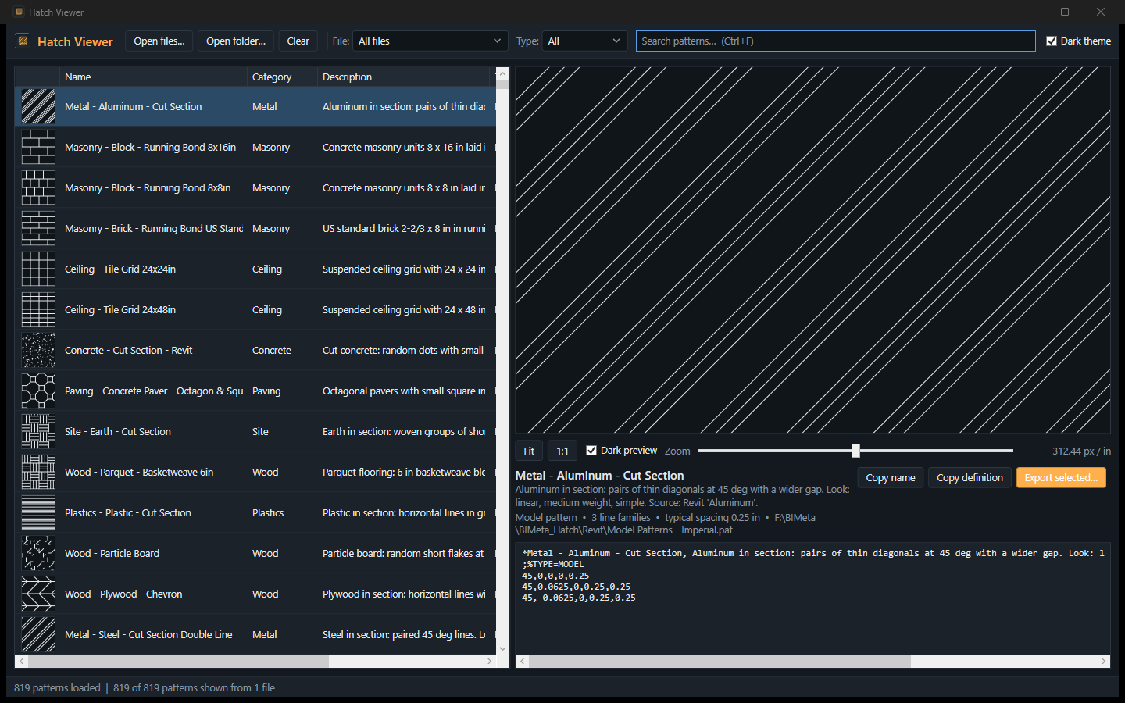The height and width of the screenshot is (703, 1125).
Task: Select row Site - Earth - Cut Section
Action: click(x=255, y=431)
